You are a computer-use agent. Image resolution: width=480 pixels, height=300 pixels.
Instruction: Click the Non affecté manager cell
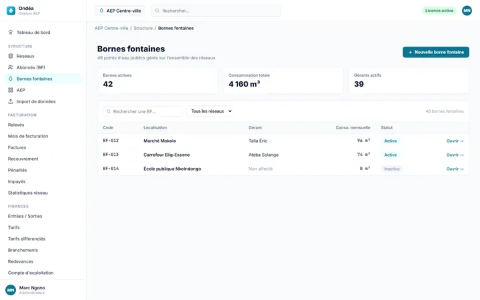(261, 169)
